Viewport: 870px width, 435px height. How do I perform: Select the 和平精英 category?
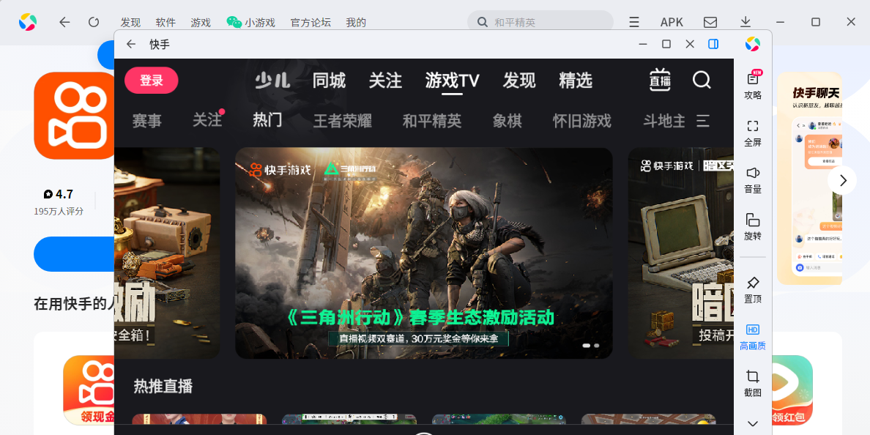tap(431, 120)
